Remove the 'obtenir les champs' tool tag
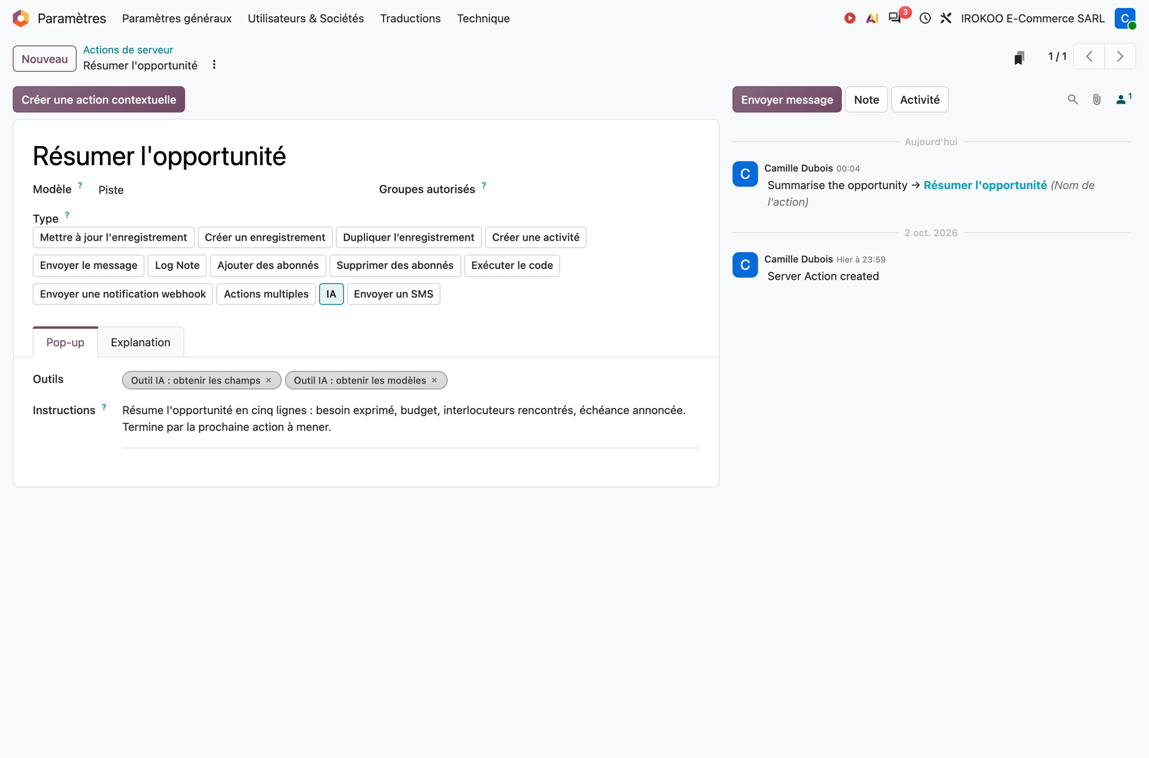1149x758 pixels. (x=269, y=380)
